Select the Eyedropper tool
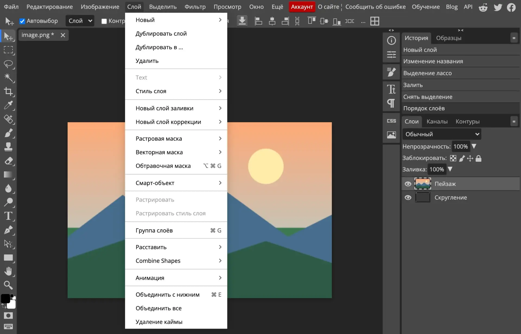This screenshot has height=334, width=521. (x=8, y=105)
